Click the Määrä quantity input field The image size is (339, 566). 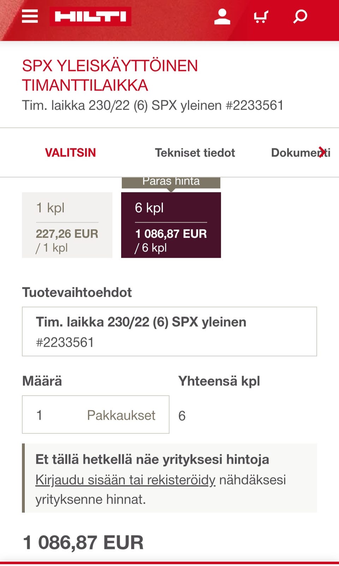[x=56, y=415]
